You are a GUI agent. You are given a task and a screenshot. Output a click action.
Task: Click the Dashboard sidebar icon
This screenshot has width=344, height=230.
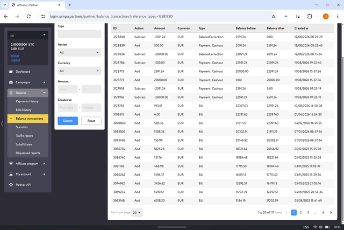click(x=11, y=72)
